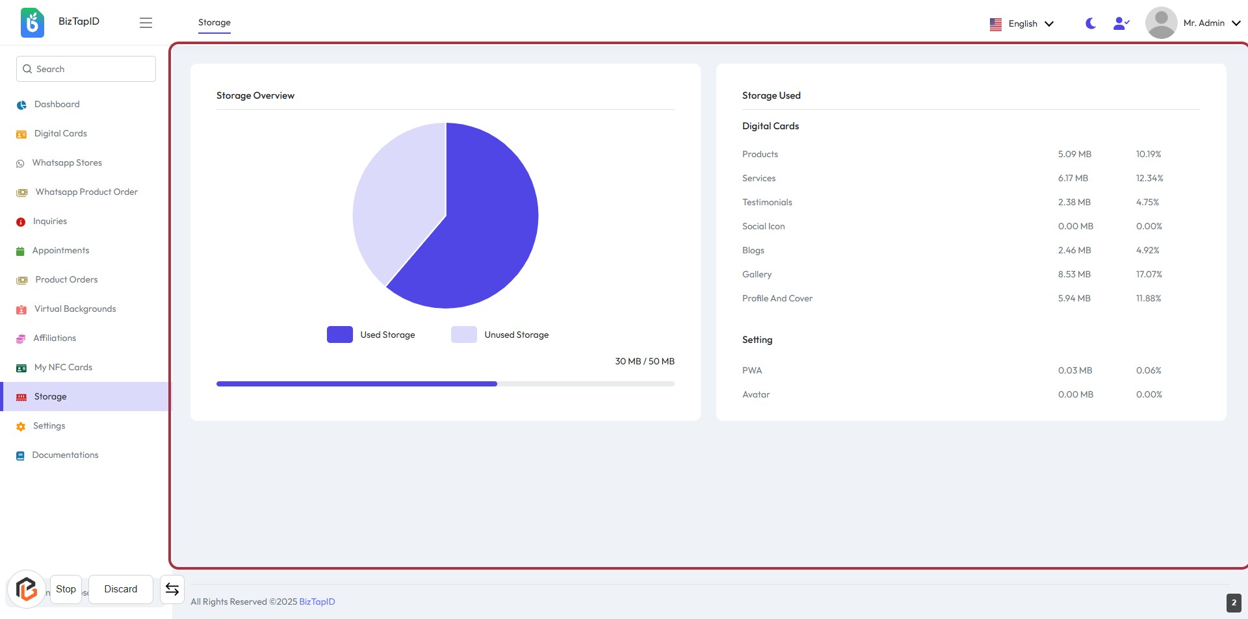The image size is (1248, 619).
Task: Click the user check icon in header
Action: click(x=1121, y=23)
